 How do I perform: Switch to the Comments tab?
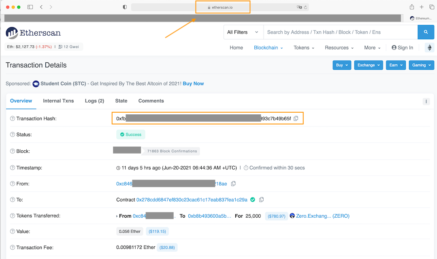click(151, 101)
